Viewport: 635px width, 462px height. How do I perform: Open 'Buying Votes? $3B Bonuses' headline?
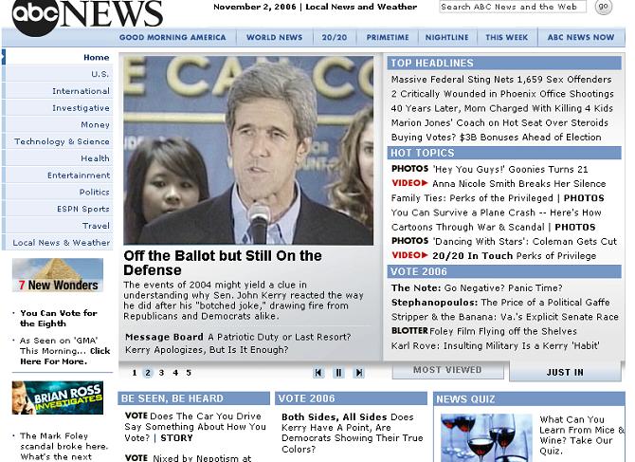pyautogui.click(x=496, y=138)
